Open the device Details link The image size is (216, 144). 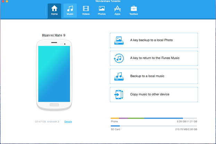(x=68, y=122)
